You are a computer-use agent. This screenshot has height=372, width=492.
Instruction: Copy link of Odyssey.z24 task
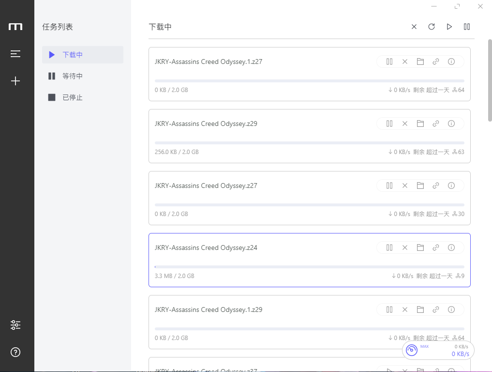coord(436,248)
